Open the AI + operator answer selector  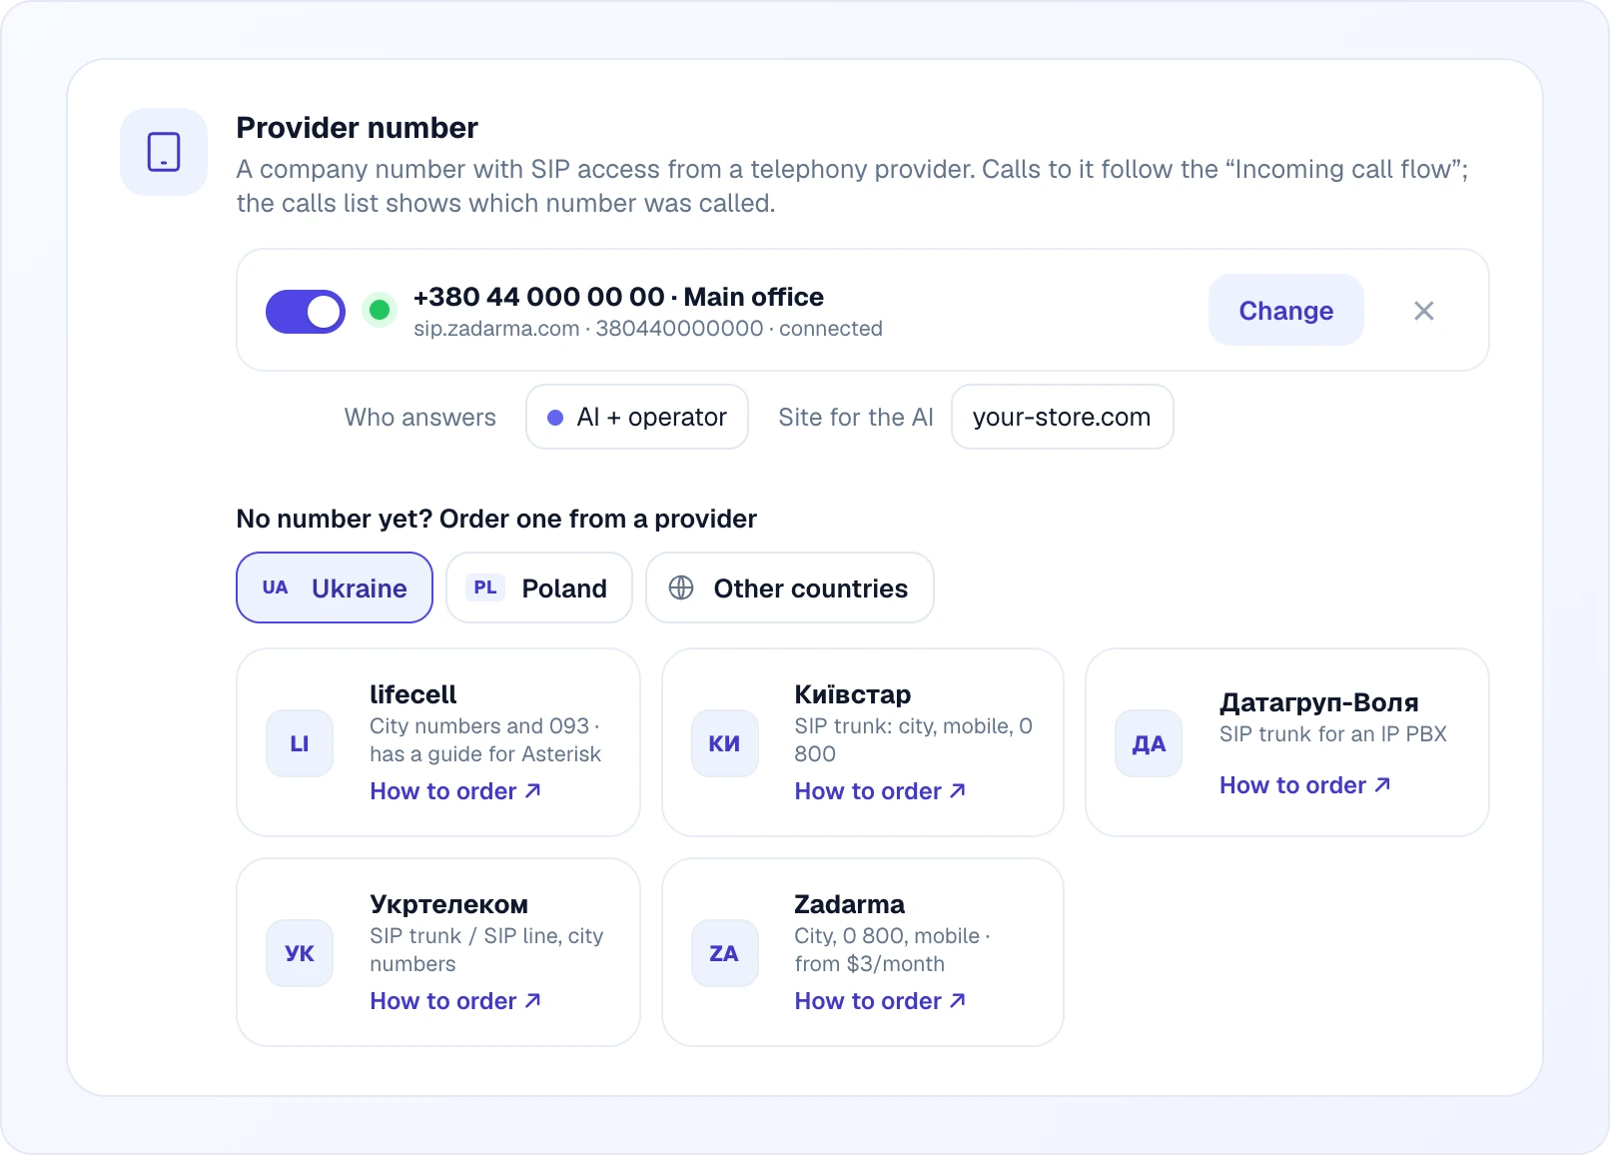point(637,417)
